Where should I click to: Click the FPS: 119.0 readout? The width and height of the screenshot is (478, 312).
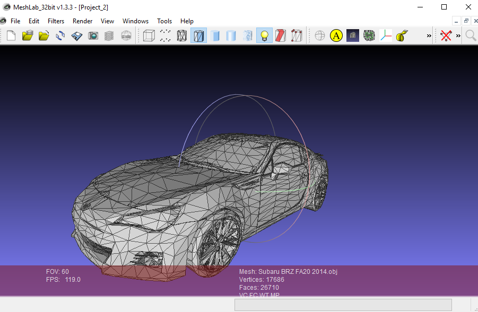(x=63, y=280)
